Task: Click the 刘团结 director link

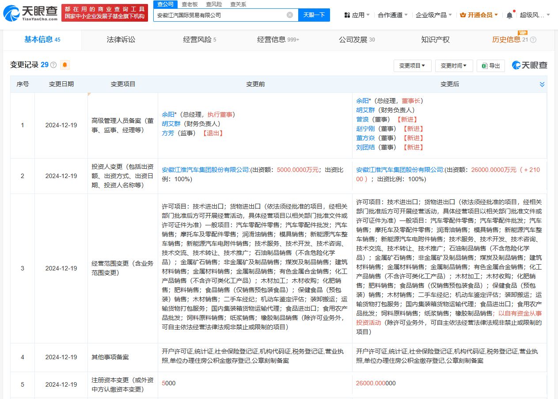Action: (x=365, y=147)
